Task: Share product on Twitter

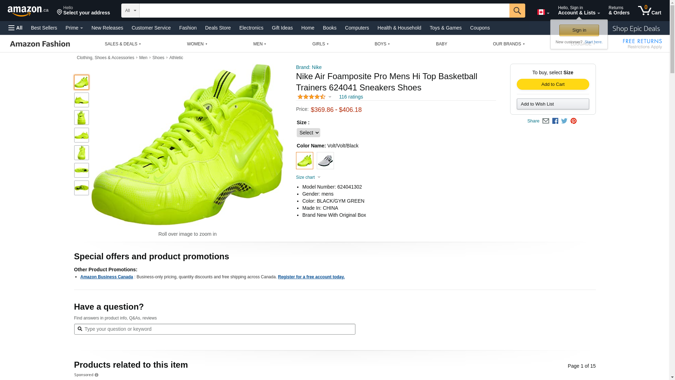Action: pyautogui.click(x=564, y=121)
